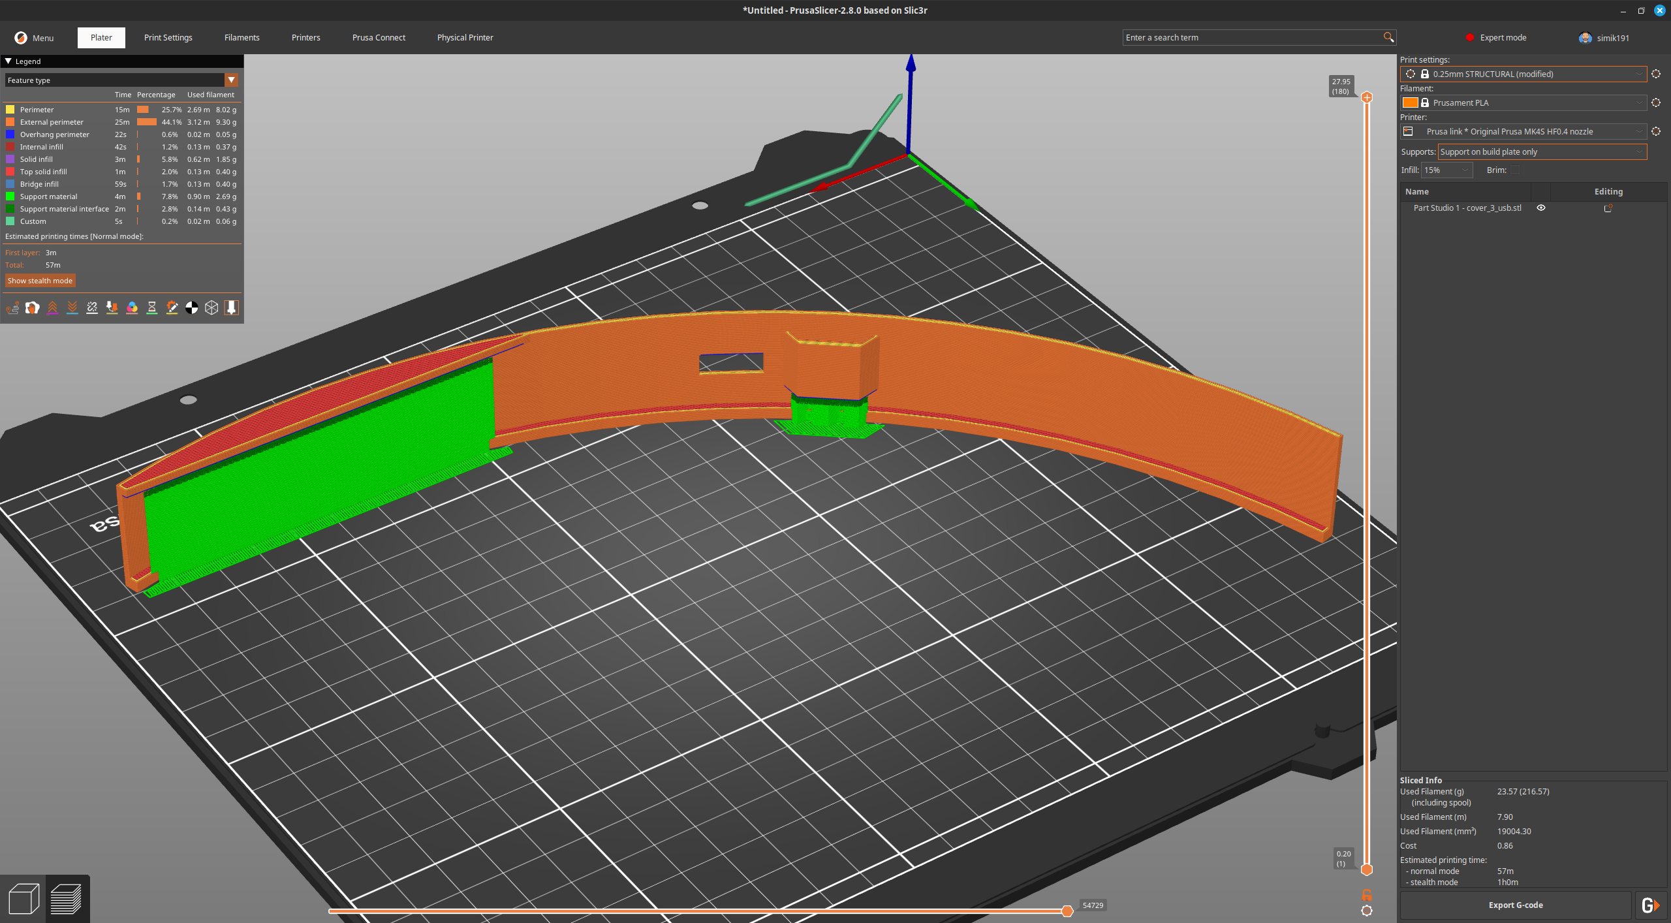
Task: Toggle the Print pauses hourglass icon
Action: [x=152, y=308]
